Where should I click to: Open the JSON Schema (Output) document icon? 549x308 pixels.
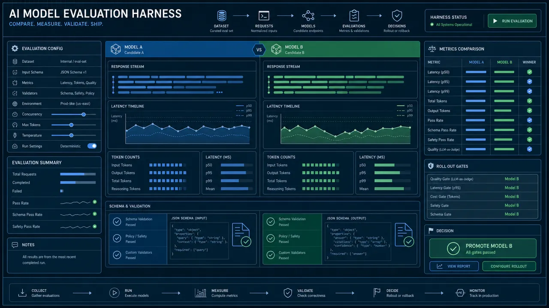point(404,235)
